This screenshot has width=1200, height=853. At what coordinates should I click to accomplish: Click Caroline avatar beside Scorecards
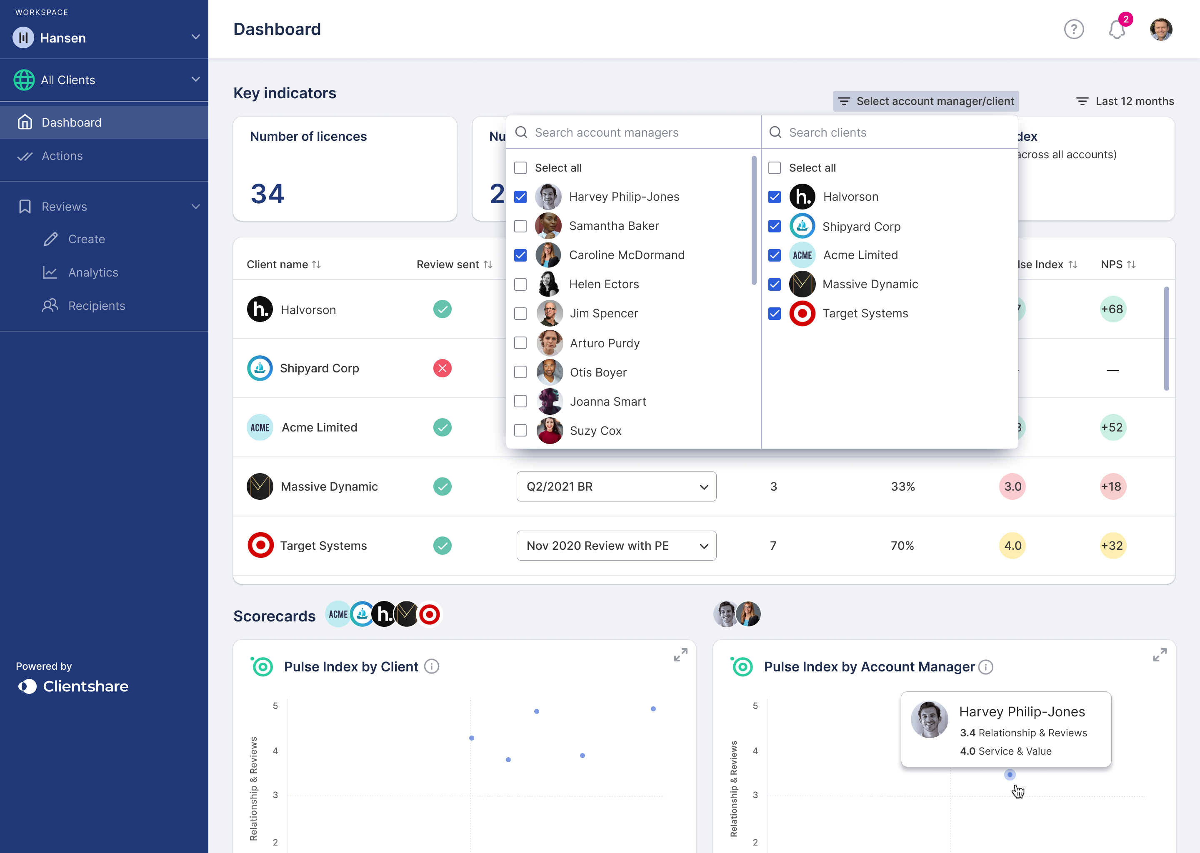pyautogui.click(x=749, y=614)
